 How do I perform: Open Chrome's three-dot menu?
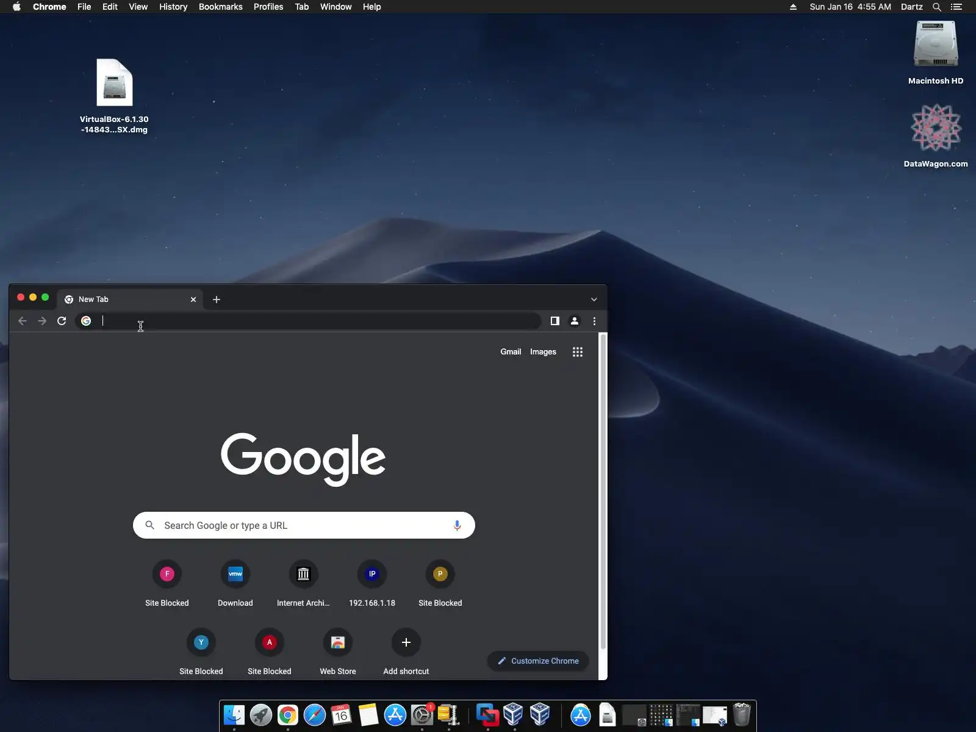click(x=595, y=321)
